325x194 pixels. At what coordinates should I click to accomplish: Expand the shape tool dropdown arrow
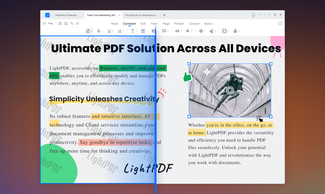click(x=228, y=31)
